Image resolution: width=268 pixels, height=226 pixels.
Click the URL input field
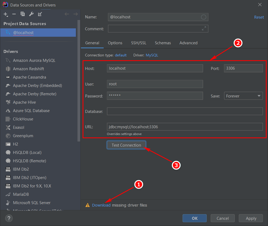185,127
